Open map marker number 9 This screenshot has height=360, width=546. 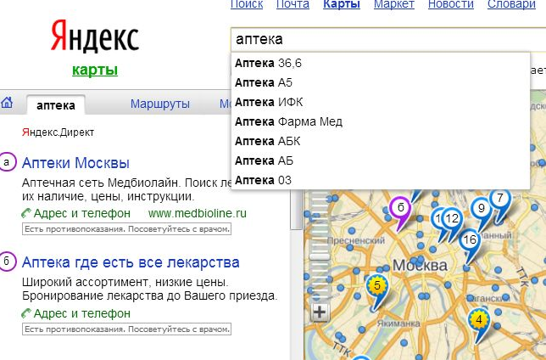point(481,208)
